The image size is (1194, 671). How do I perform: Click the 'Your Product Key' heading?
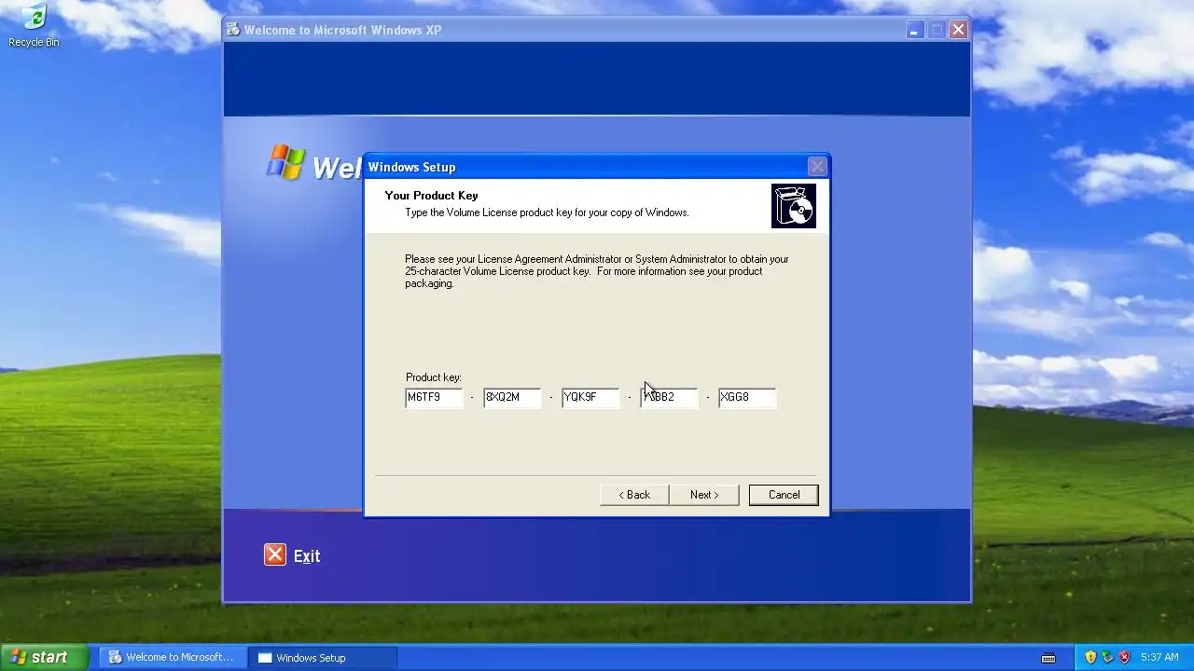[x=431, y=196]
